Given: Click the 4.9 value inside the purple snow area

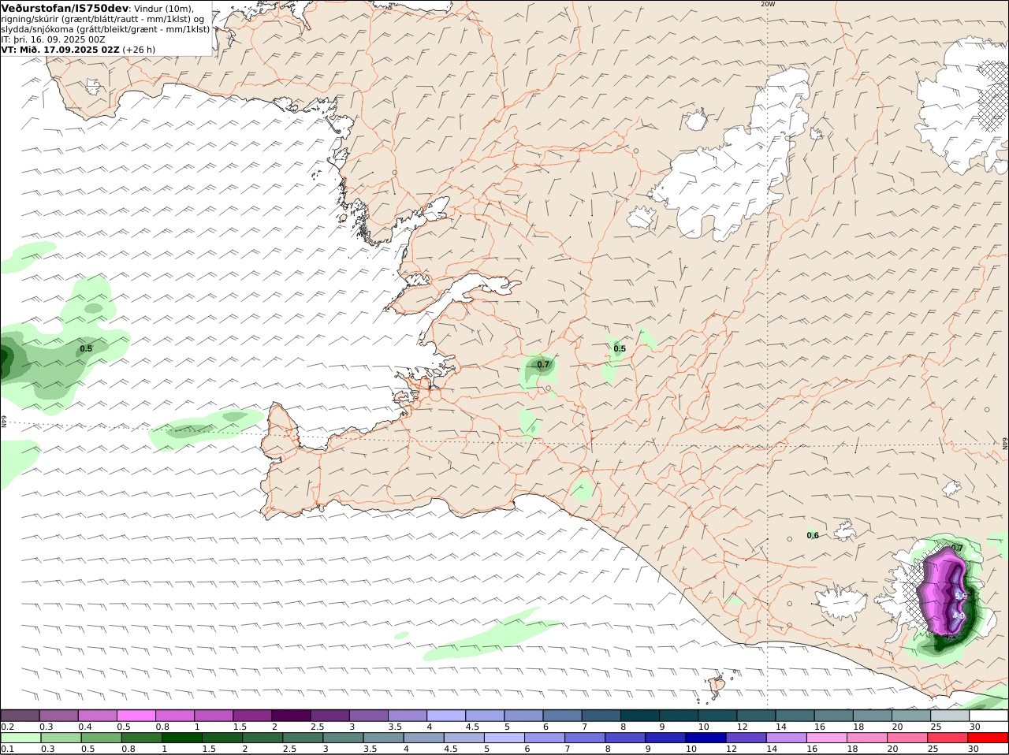Looking at the screenshot, I should pyautogui.click(x=959, y=616).
